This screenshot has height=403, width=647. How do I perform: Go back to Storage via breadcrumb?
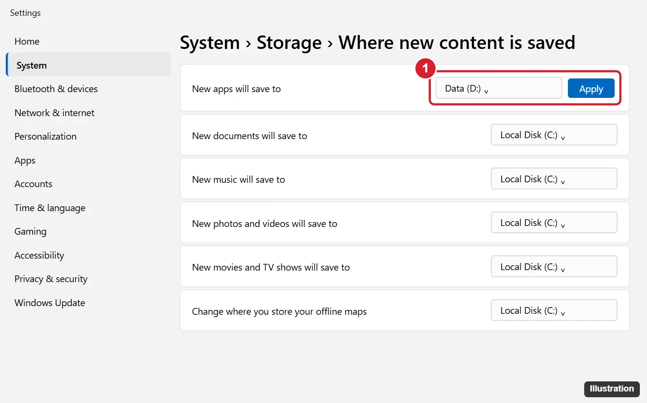(x=289, y=43)
